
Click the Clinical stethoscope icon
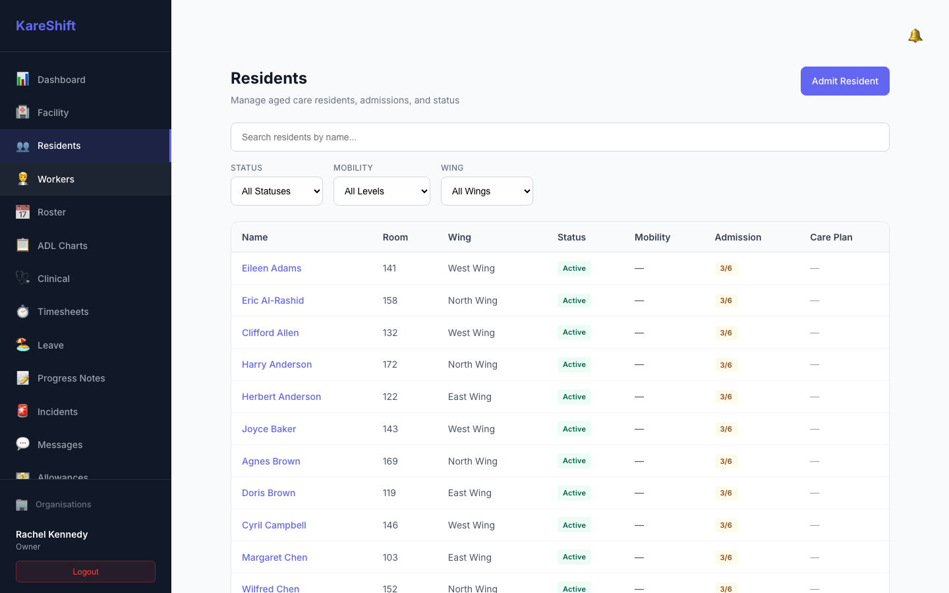click(22, 278)
